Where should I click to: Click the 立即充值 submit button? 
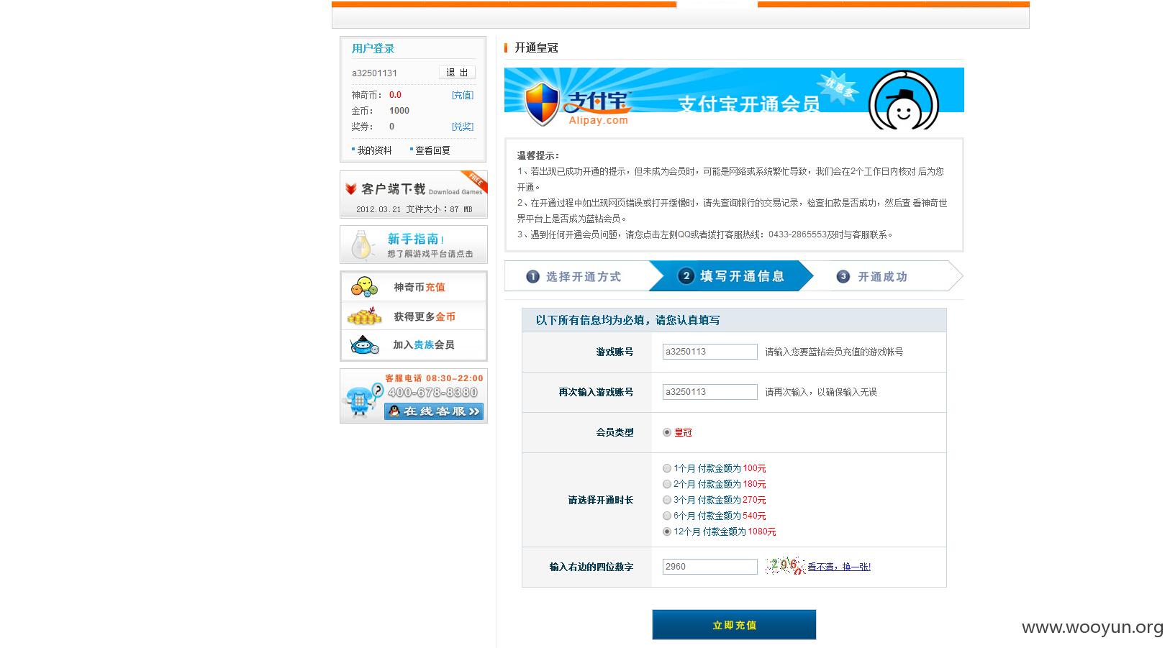(x=734, y=625)
